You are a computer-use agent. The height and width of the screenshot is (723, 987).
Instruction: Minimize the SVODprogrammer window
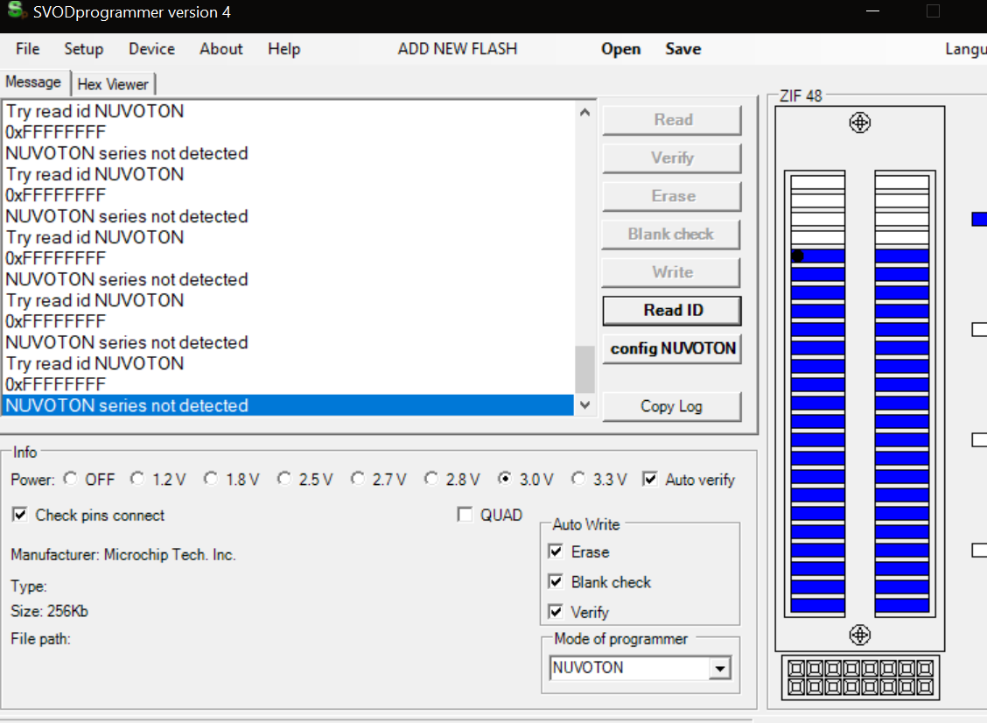pos(872,11)
